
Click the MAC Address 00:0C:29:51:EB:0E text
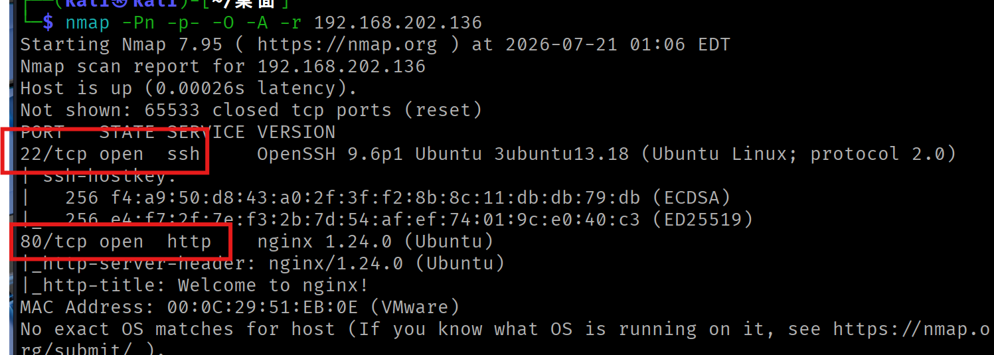point(240,307)
